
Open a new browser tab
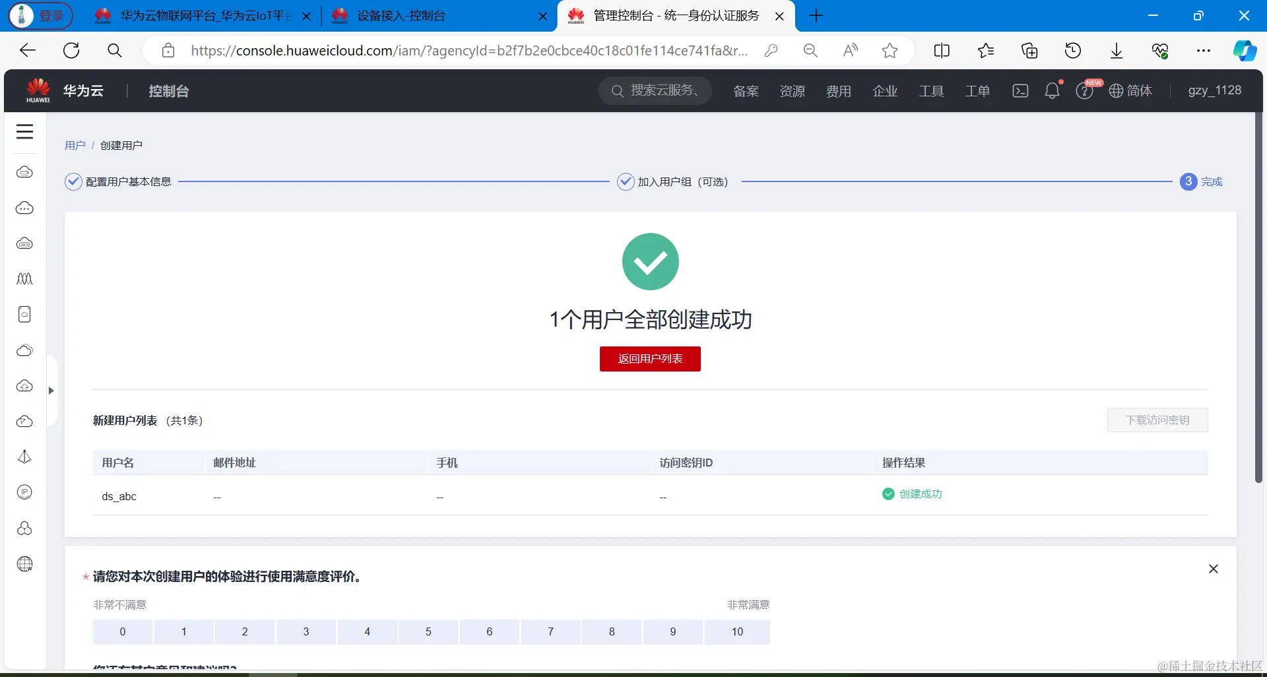[816, 16]
